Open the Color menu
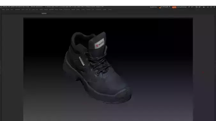 (x=12, y=10)
